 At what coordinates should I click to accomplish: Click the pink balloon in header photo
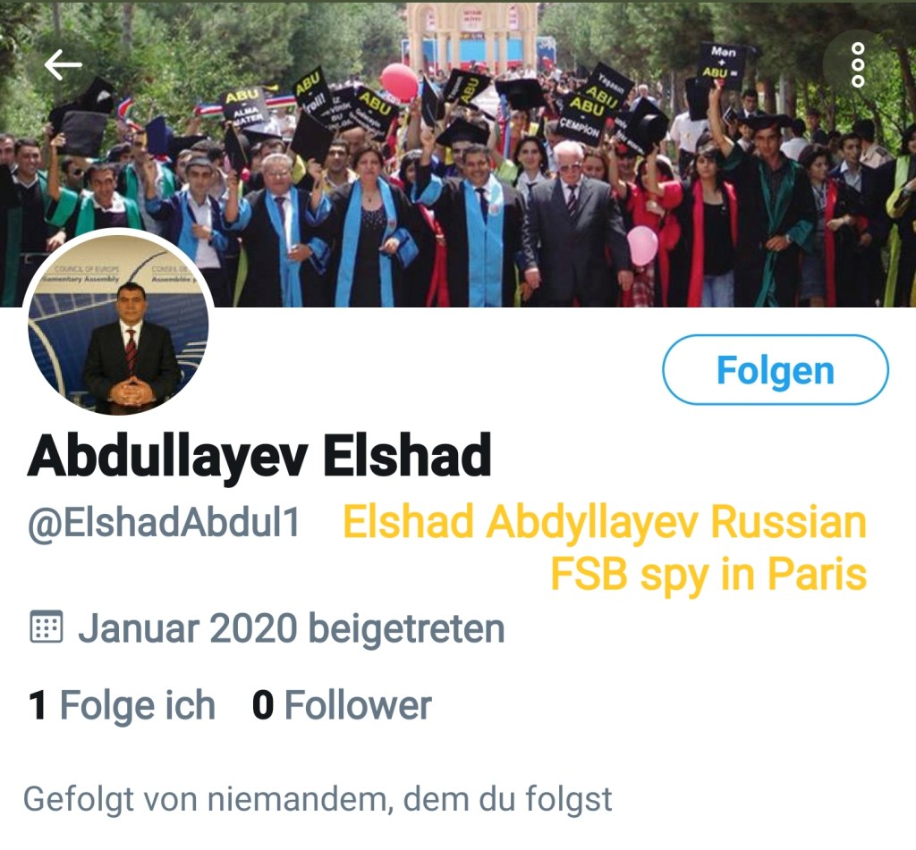(x=642, y=245)
